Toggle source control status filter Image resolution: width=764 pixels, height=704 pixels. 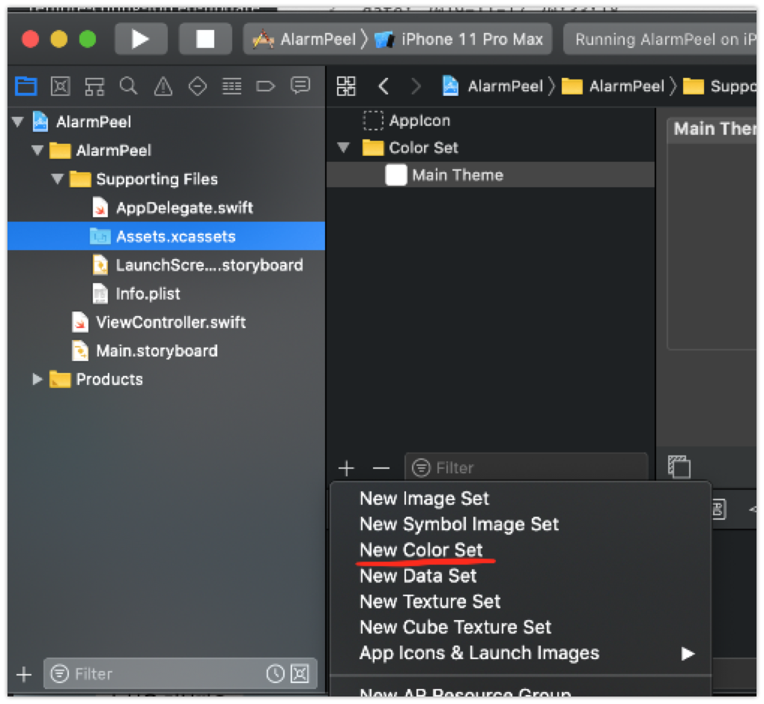pyautogui.click(x=300, y=674)
